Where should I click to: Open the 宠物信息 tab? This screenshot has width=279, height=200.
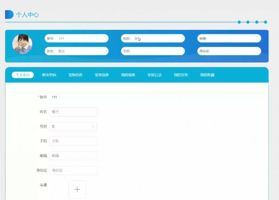coord(75,75)
